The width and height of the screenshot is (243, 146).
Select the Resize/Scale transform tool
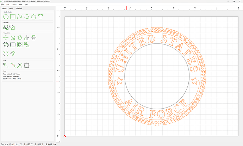tap(13, 38)
